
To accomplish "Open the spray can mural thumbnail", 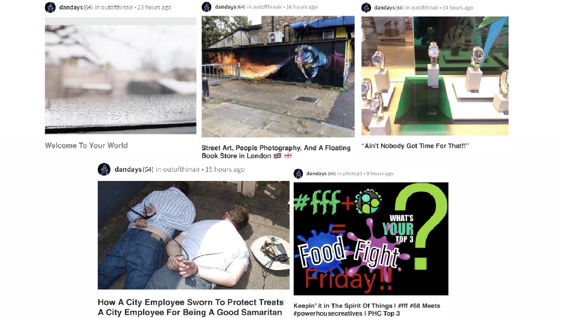I will click(278, 76).
